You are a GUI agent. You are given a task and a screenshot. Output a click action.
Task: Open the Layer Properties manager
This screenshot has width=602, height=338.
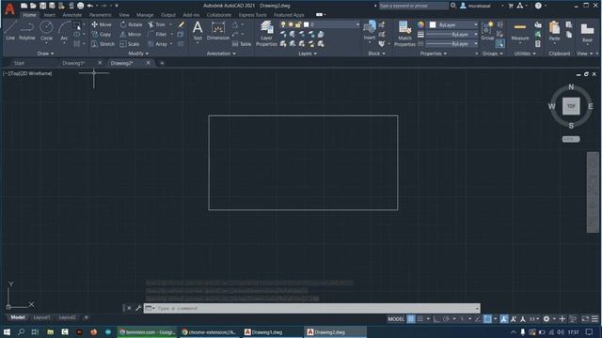pyautogui.click(x=266, y=34)
